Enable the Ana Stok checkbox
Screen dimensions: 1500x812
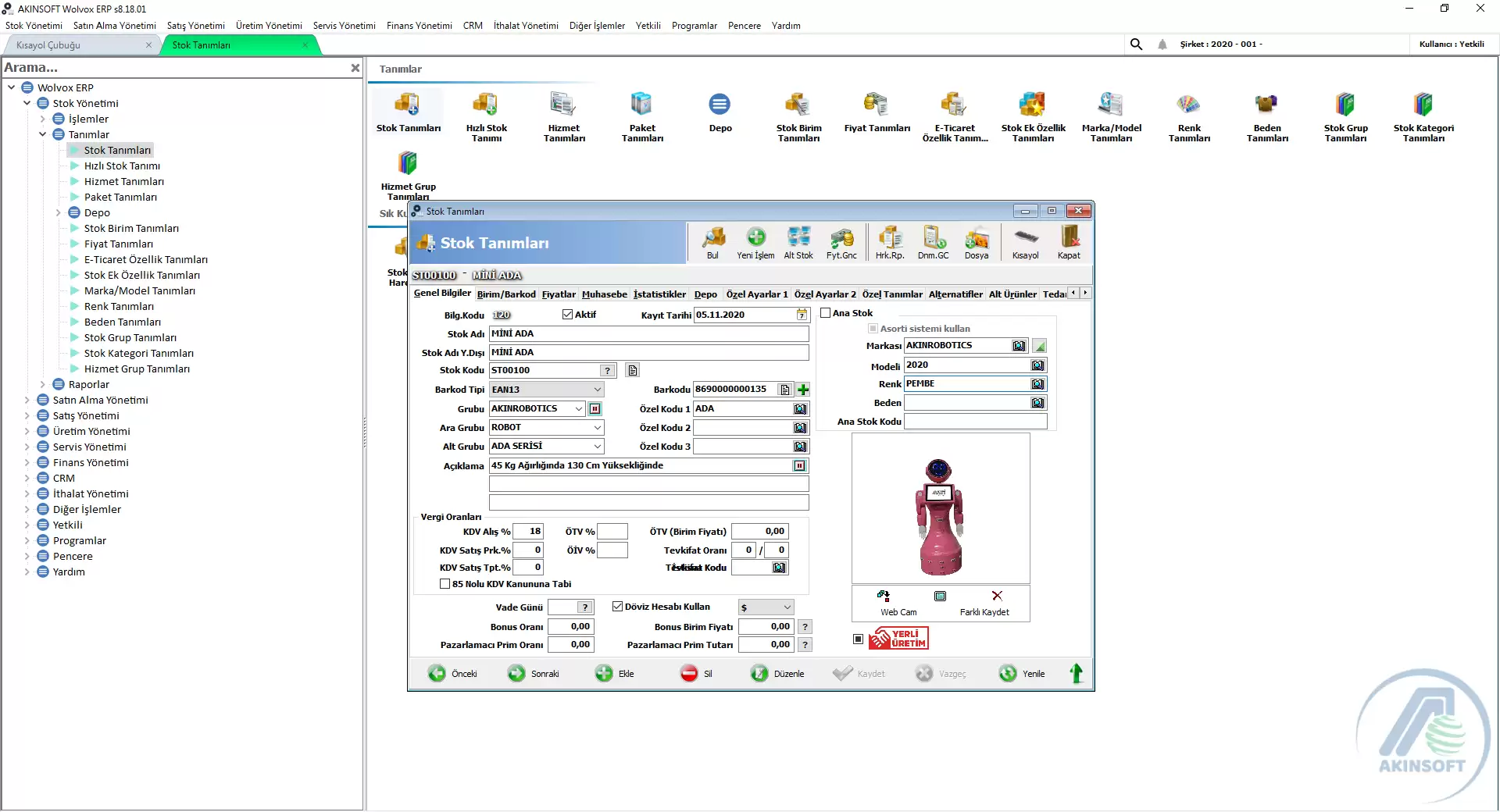coord(826,313)
